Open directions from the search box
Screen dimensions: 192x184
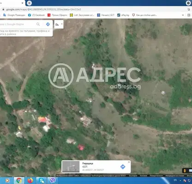pyautogui.click(x=48, y=24)
